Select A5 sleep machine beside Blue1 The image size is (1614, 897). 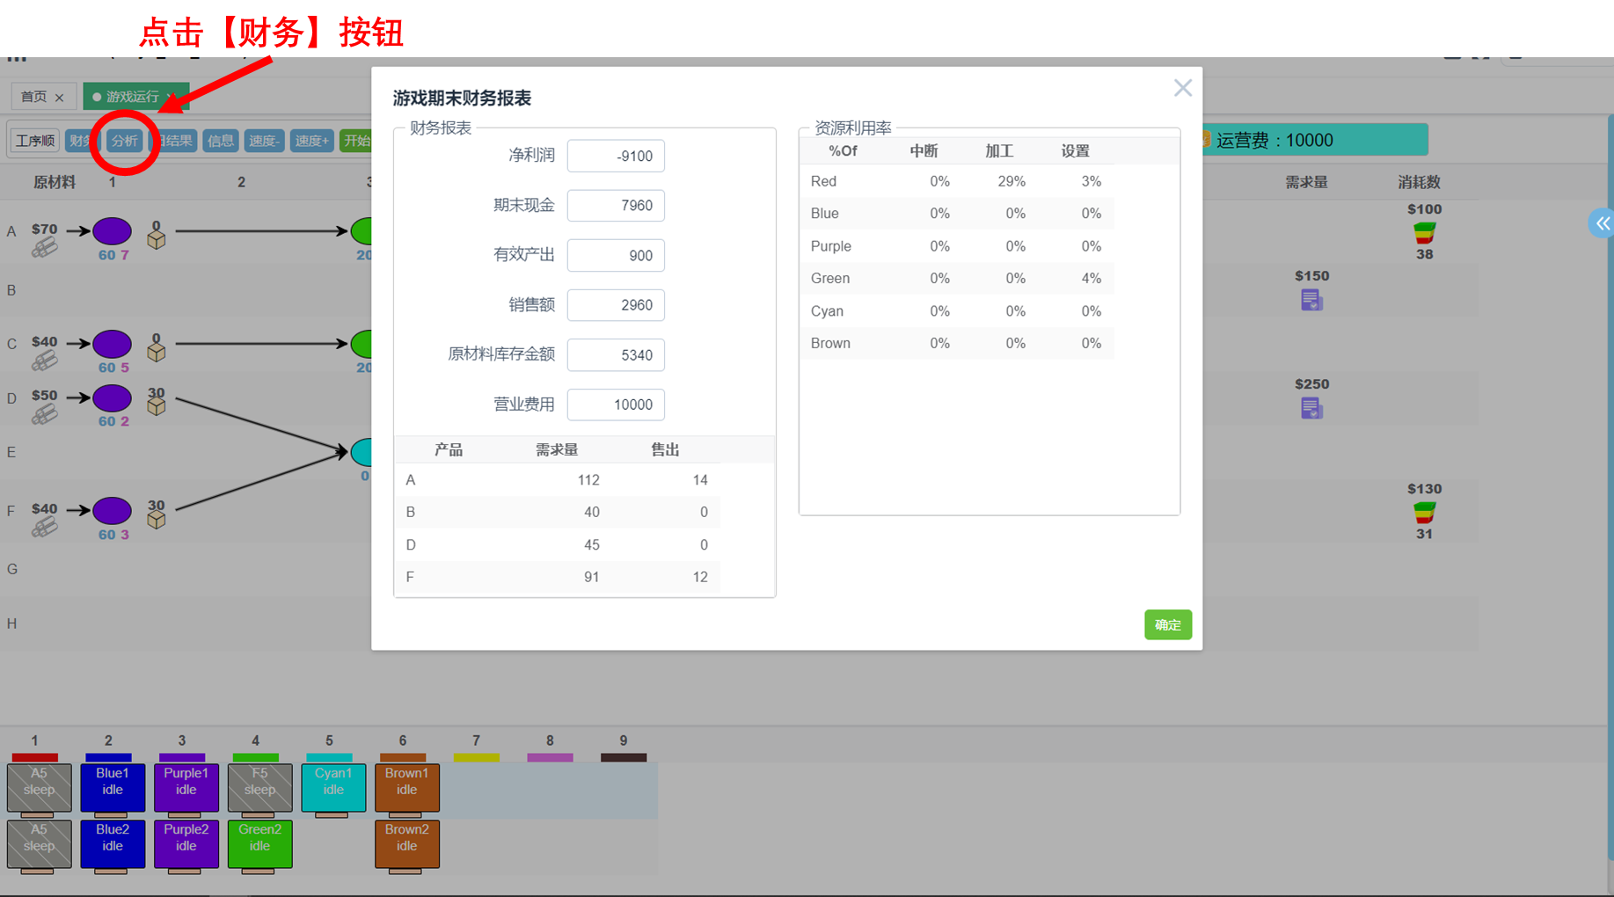coord(40,787)
